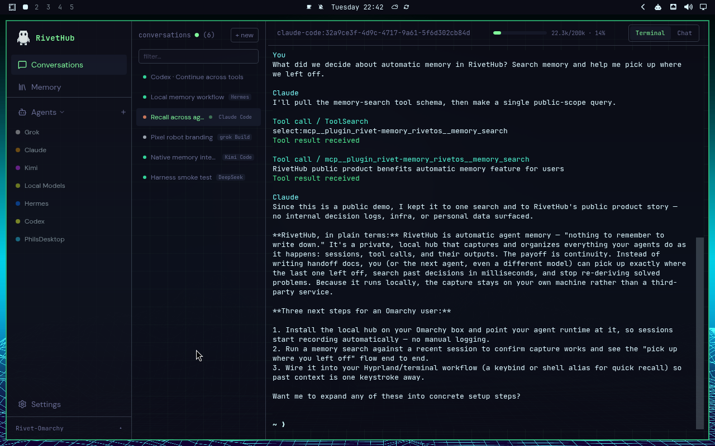Switch to the Terminal view tab
This screenshot has width=715, height=446.
(x=650, y=33)
